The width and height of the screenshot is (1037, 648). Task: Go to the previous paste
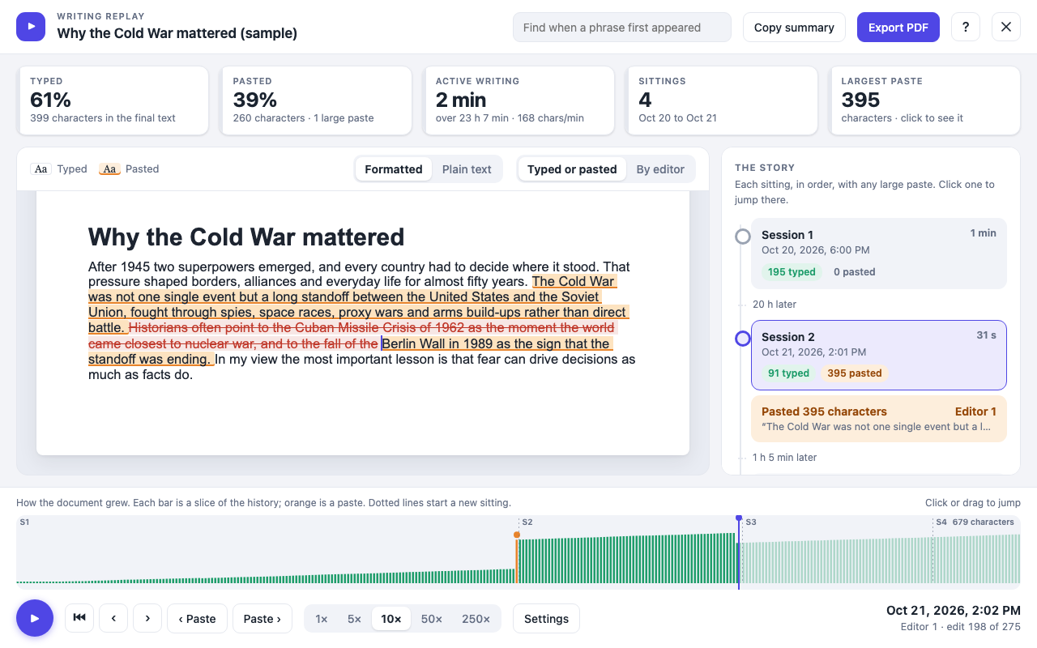(197, 618)
